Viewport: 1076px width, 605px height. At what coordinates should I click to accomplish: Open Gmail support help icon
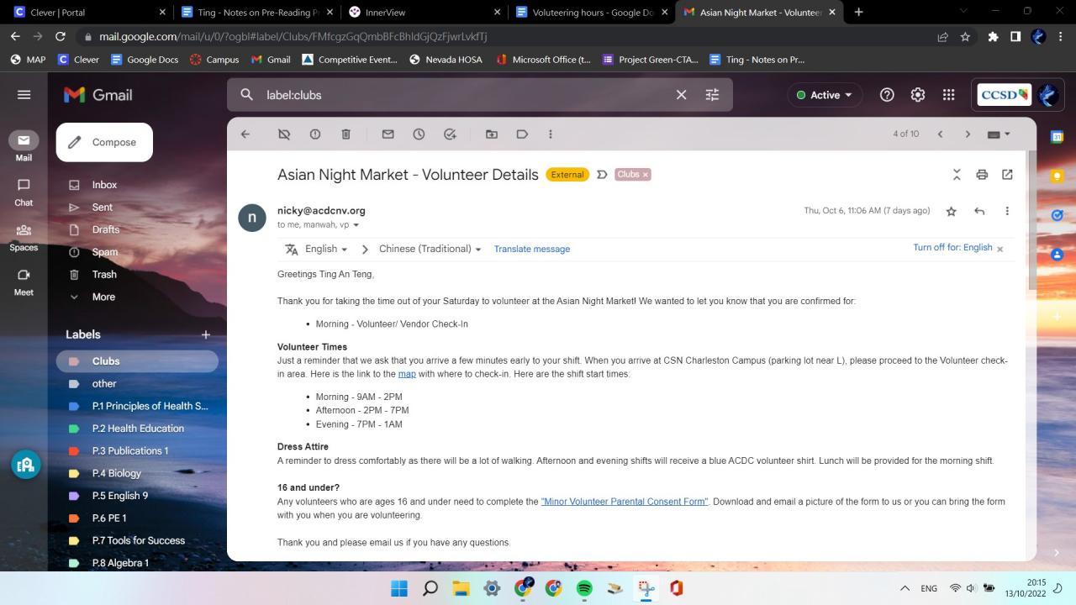click(887, 95)
